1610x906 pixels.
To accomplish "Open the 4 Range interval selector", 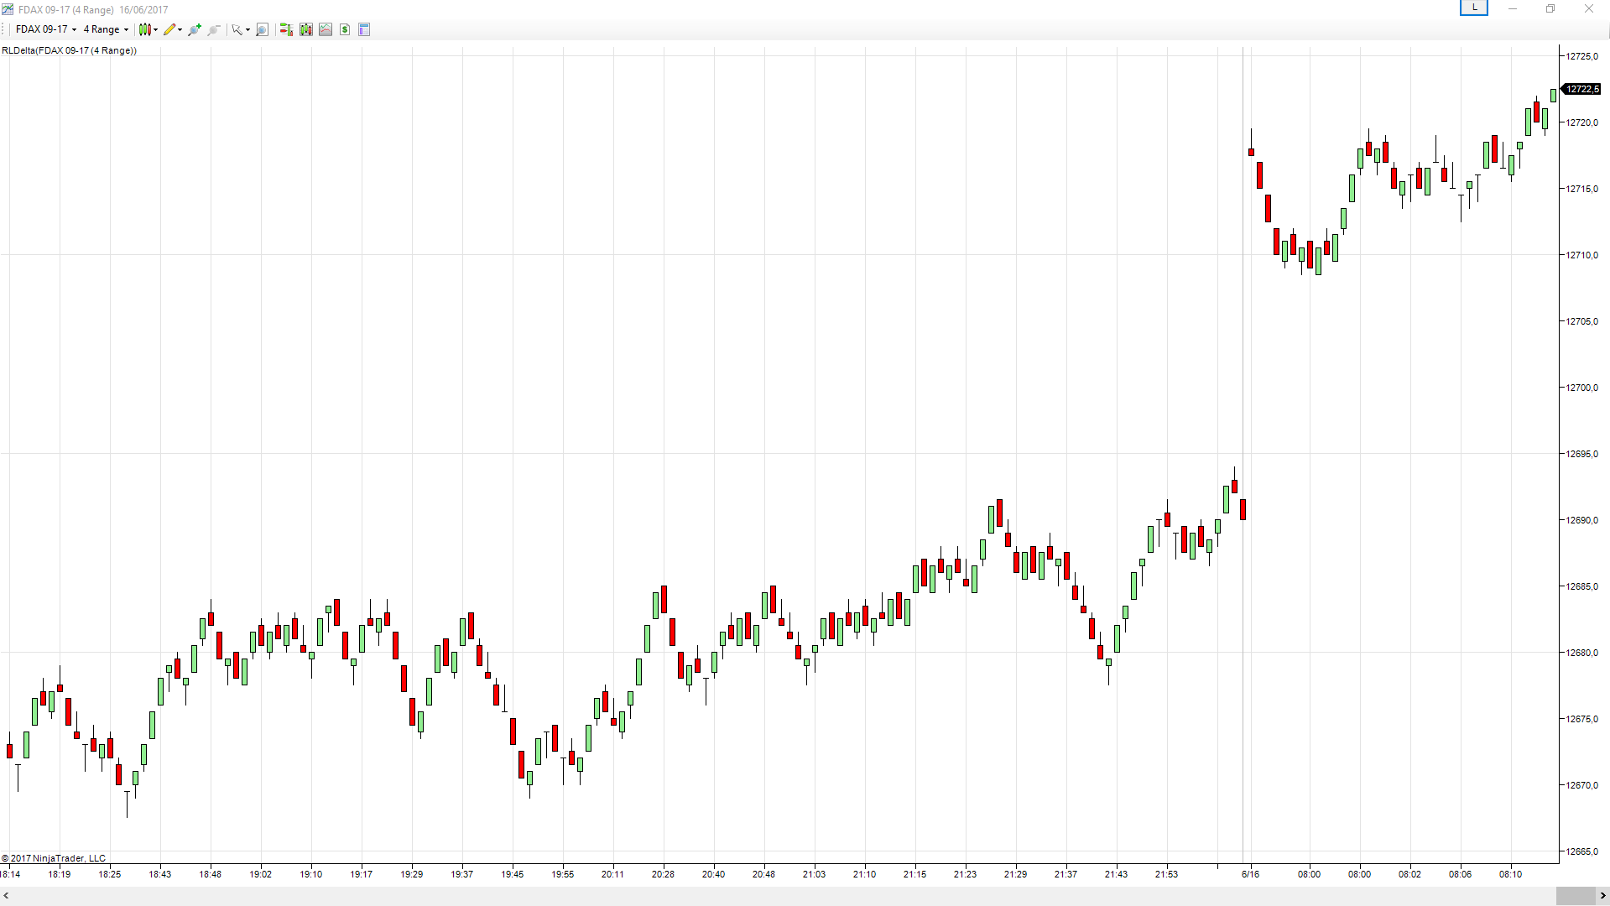I will coord(106,29).
